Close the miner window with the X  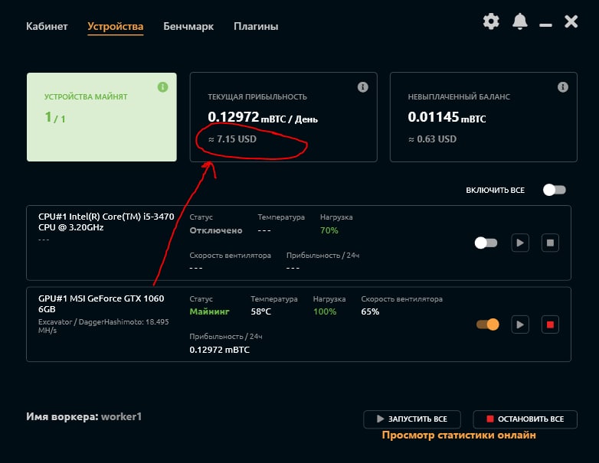pos(571,21)
